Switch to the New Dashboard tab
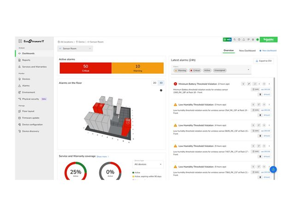 pos(247,51)
